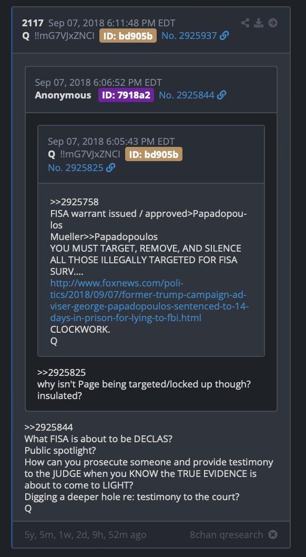Click chain link icon beside No. 2925844
The width and height of the screenshot is (306, 557).
[x=221, y=95]
